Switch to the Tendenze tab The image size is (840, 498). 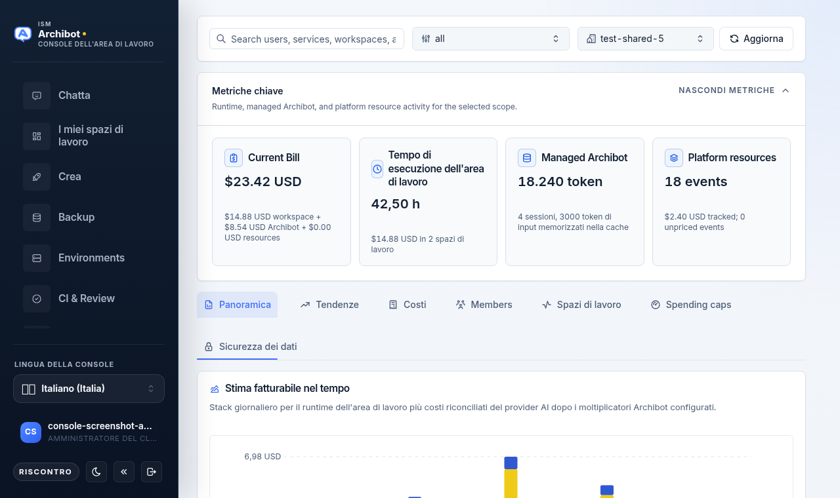click(329, 305)
